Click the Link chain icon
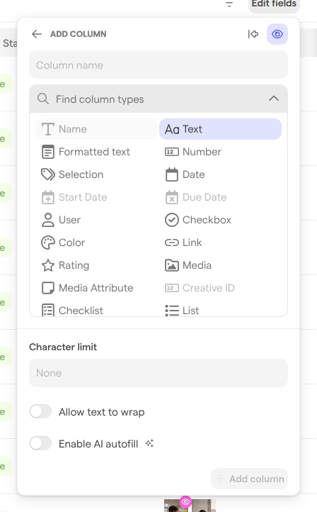 point(172,243)
